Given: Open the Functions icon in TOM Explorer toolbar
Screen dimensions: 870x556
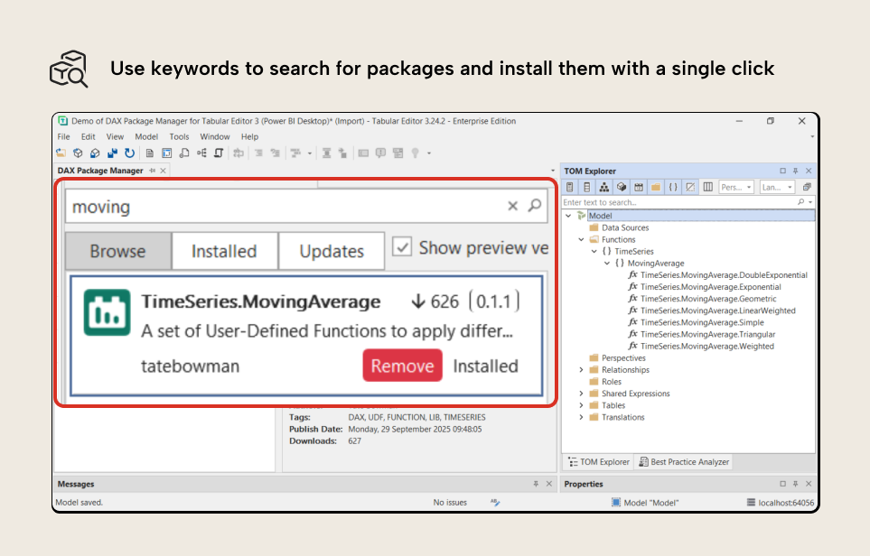Looking at the screenshot, I should coord(675,187).
